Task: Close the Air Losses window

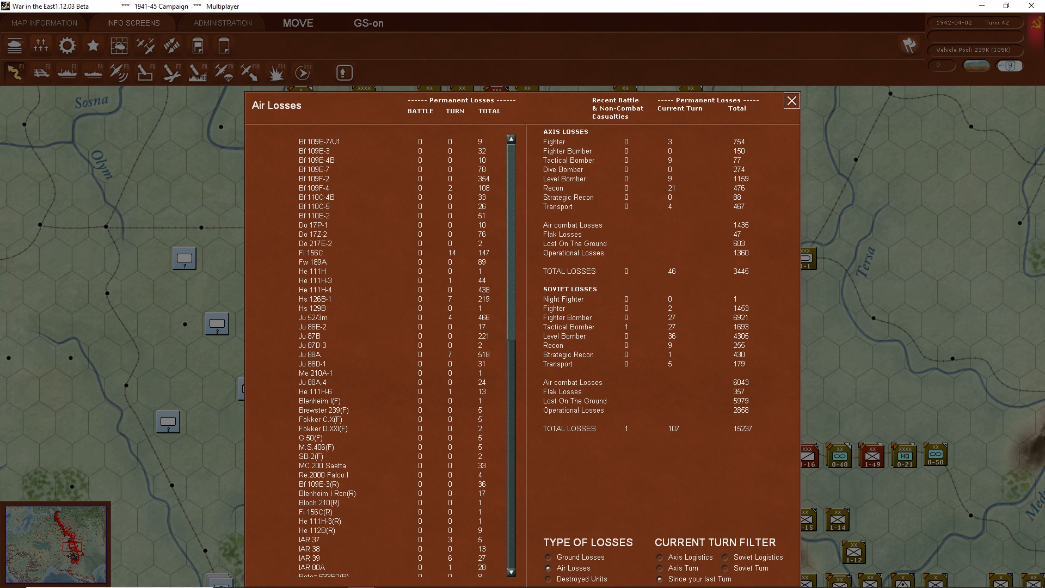Action: (791, 101)
